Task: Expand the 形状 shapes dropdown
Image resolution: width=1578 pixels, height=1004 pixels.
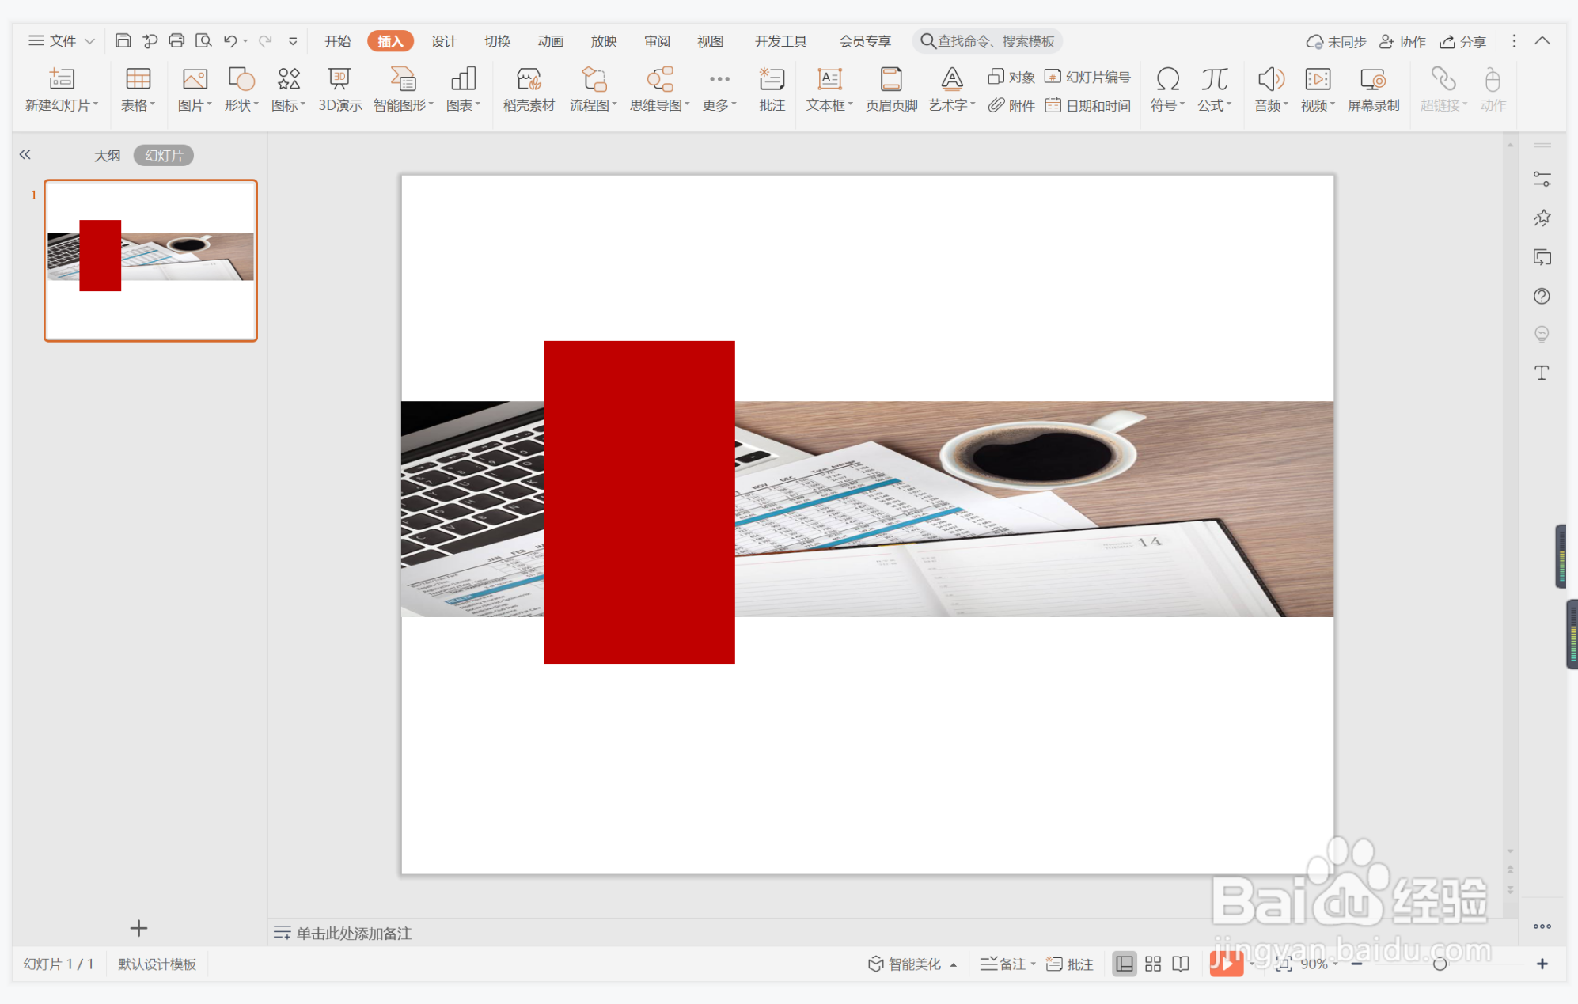Action: click(241, 105)
